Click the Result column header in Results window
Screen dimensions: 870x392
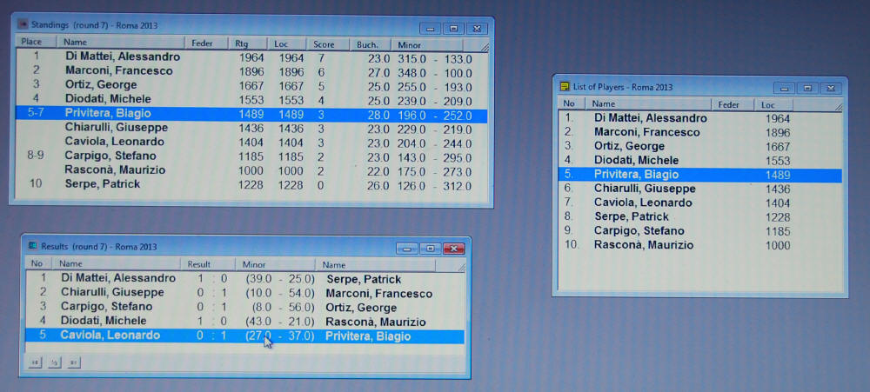point(208,264)
